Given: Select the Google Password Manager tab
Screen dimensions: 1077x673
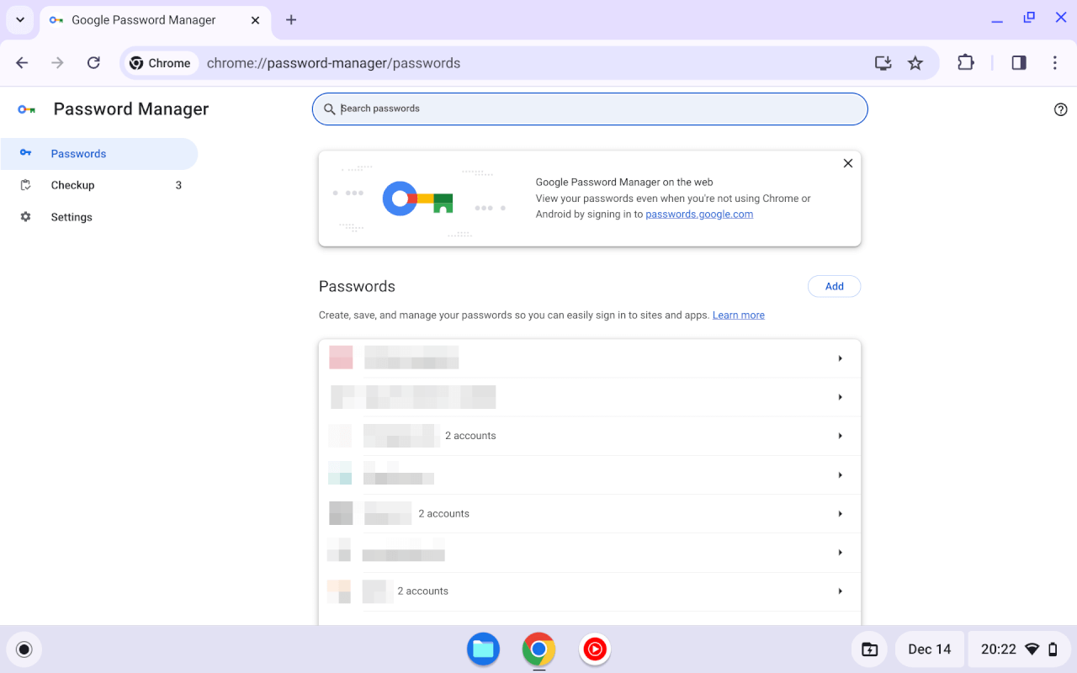Looking at the screenshot, I should 156,20.
